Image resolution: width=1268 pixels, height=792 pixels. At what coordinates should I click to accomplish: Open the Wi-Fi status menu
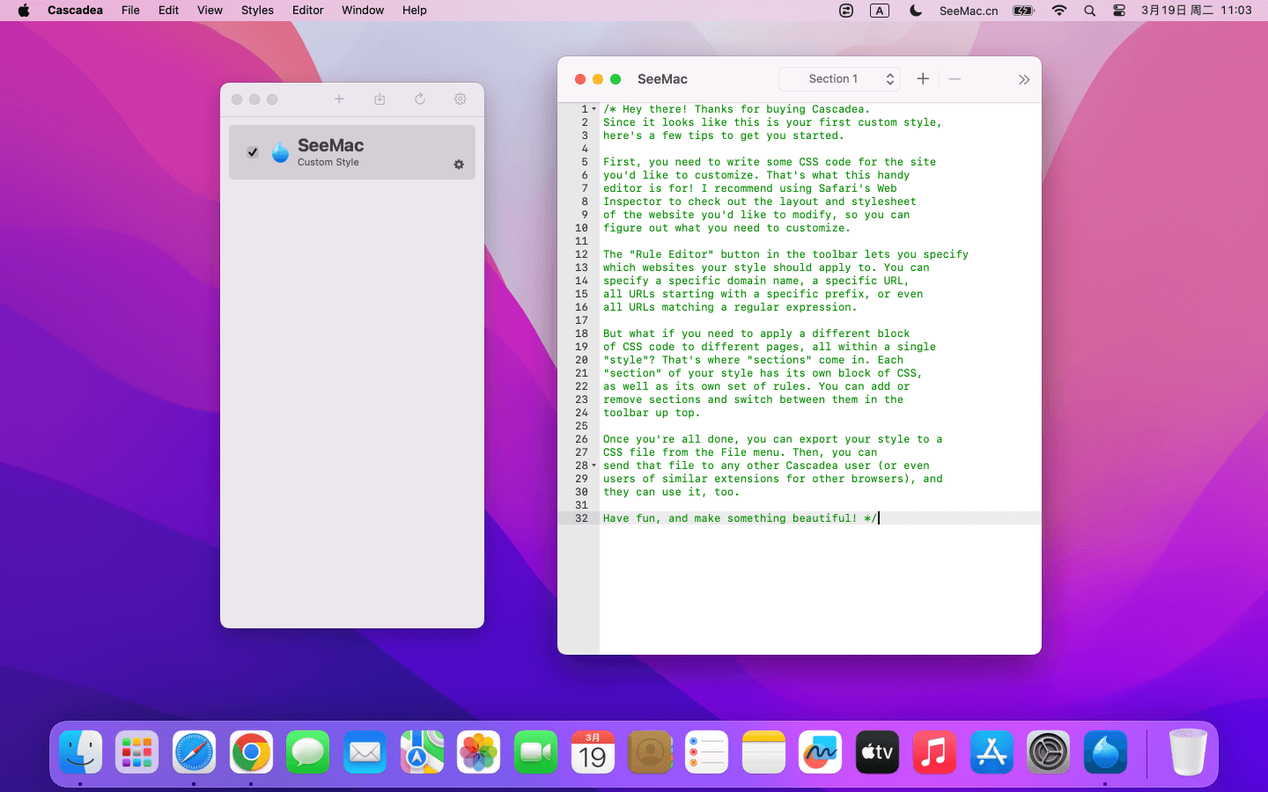1059,11
